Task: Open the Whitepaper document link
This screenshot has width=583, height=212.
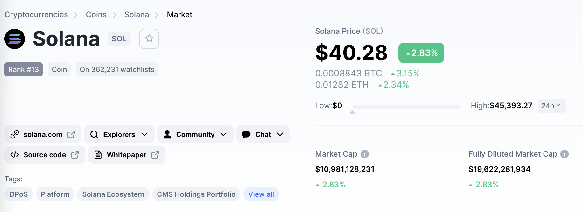Action: click(127, 155)
